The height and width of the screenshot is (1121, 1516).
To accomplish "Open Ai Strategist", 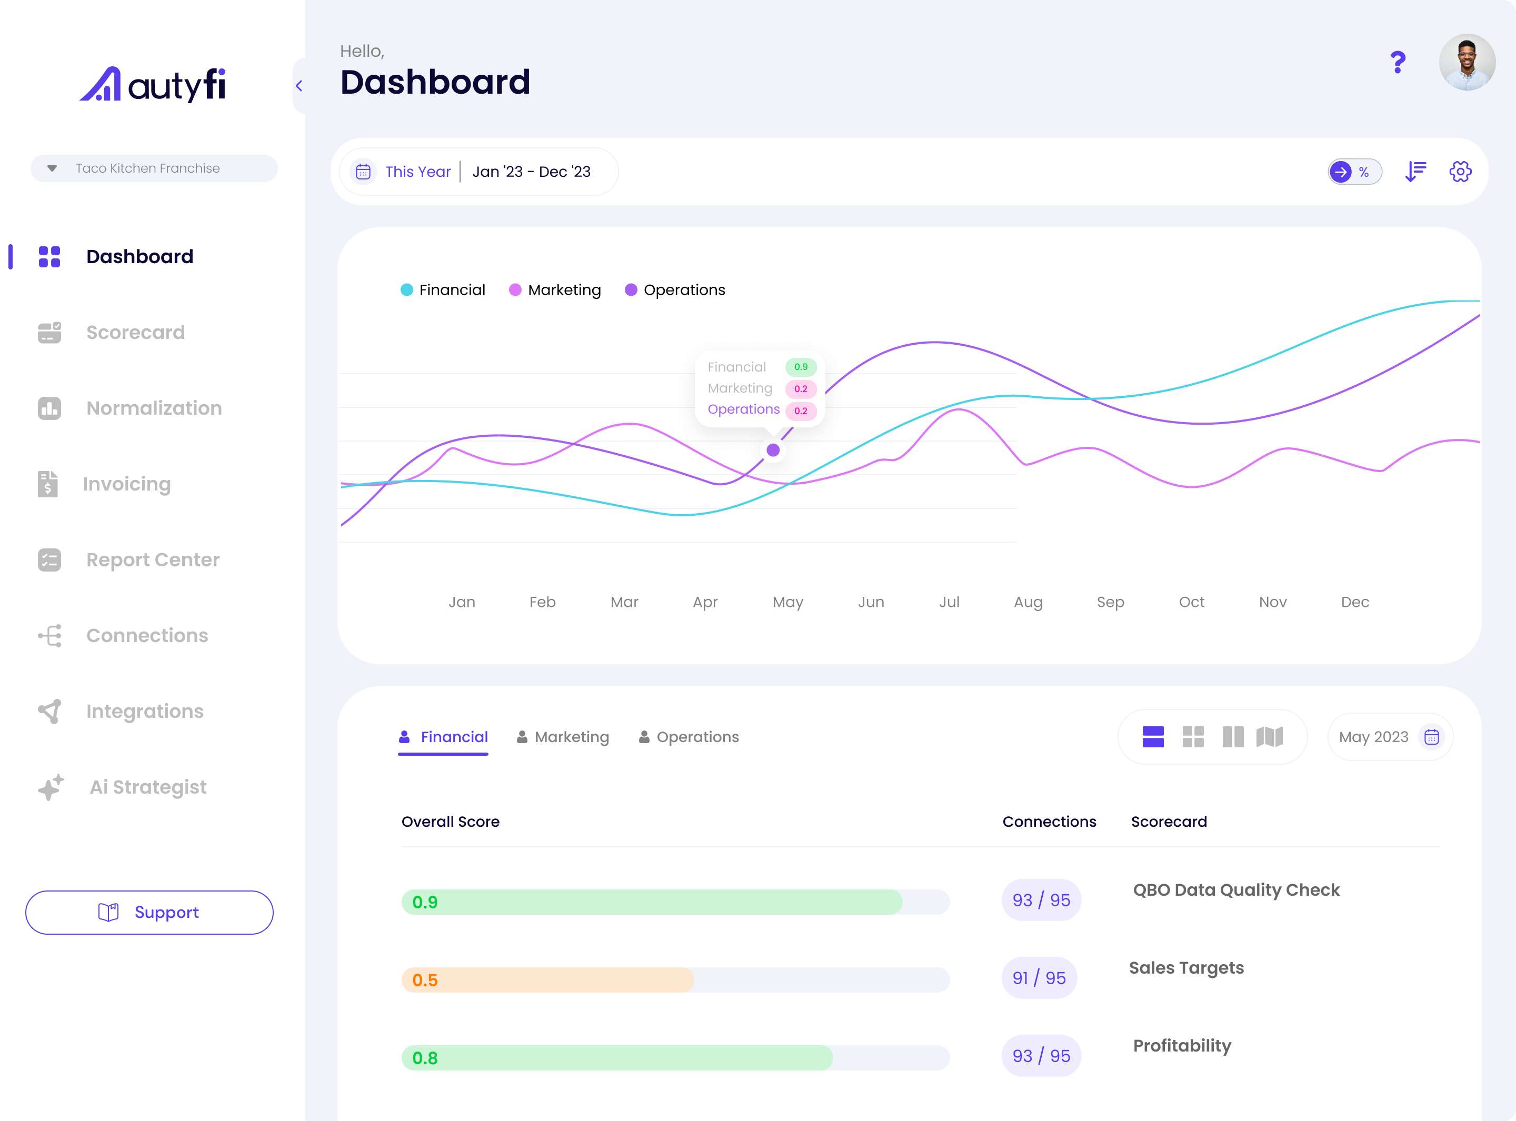I will (148, 787).
